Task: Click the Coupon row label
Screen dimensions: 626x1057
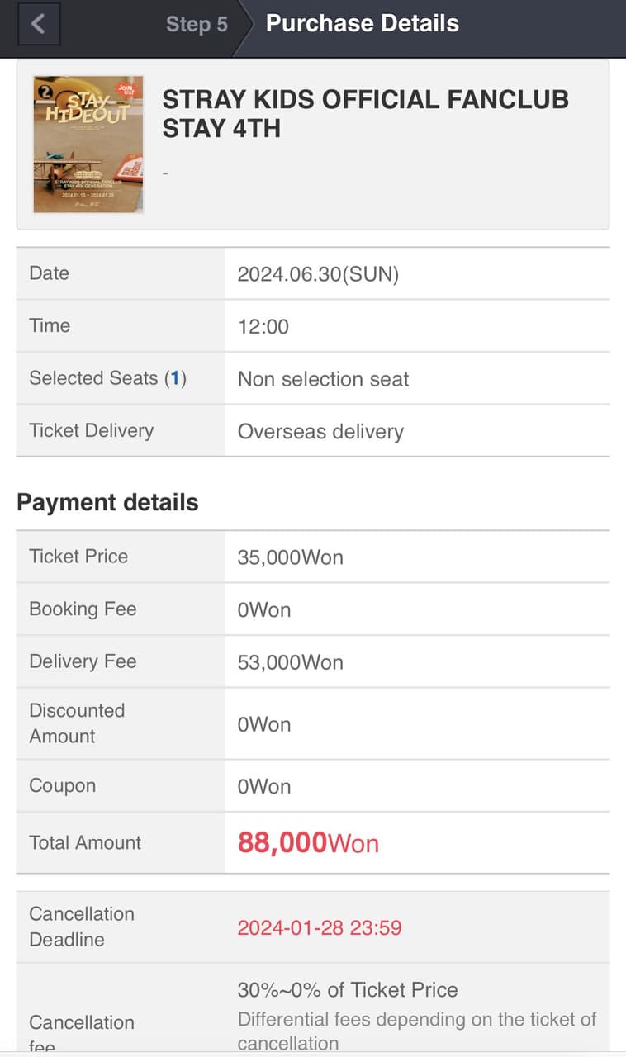Action: (x=62, y=785)
